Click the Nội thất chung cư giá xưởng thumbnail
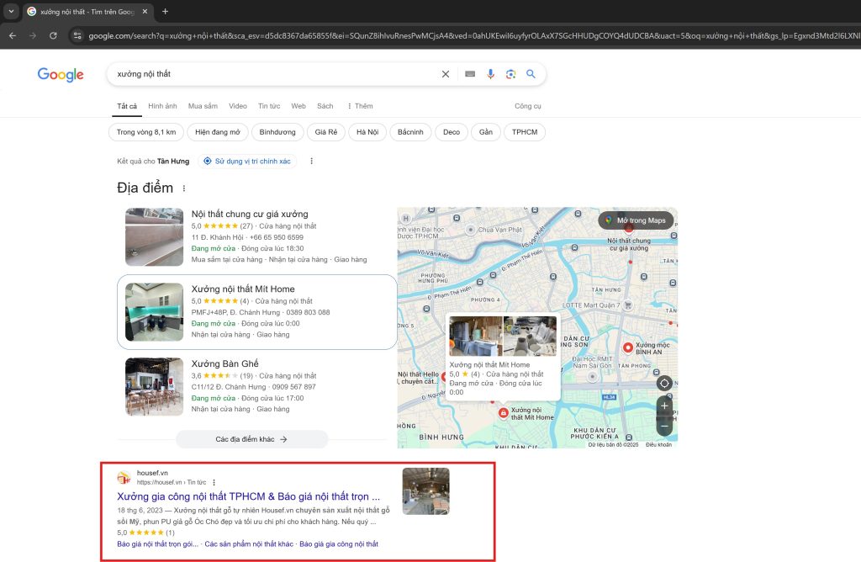The image size is (861, 562). click(155, 237)
